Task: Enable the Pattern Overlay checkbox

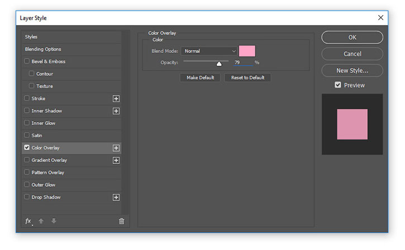Action: click(x=27, y=172)
